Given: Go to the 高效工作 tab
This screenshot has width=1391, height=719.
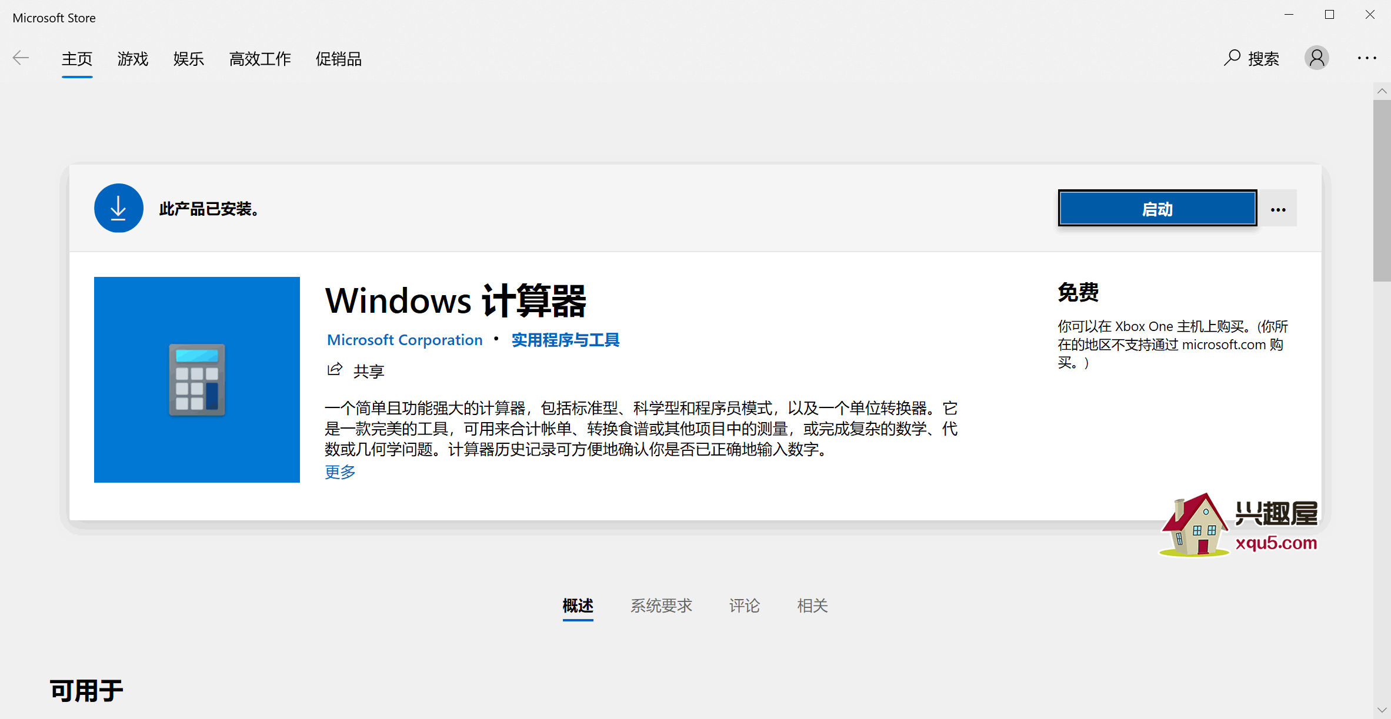Looking at the screenshot, I should pyautogui.click(x=260, y=59).
